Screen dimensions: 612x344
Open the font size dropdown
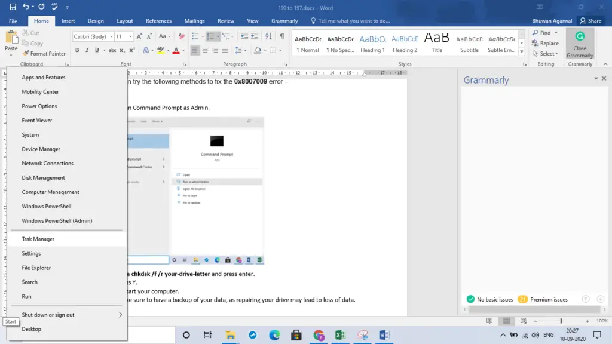point(130,36)
